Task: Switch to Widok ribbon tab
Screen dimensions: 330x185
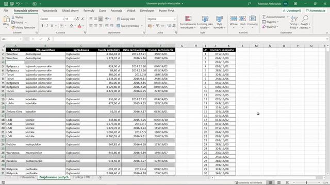Action: [x=131, y=10]
